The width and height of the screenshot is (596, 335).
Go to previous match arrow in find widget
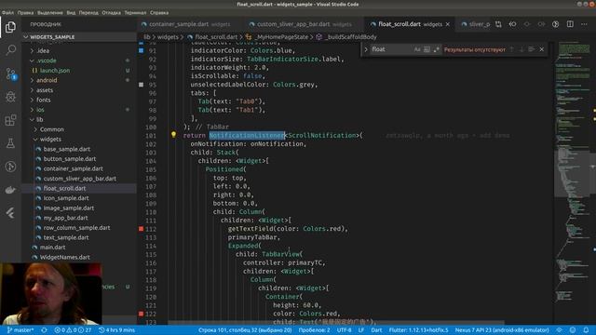click(512, 49)
